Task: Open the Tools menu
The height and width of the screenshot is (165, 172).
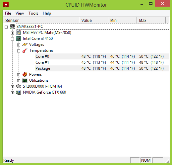Action: [x=33, y=13]
